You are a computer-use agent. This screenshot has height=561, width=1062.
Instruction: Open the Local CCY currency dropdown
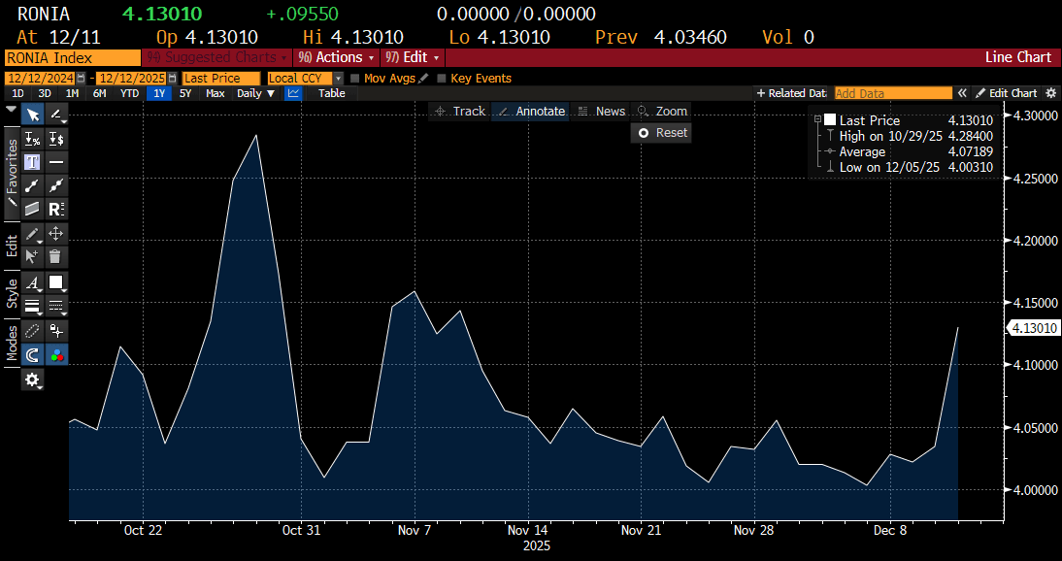[305, 78]
